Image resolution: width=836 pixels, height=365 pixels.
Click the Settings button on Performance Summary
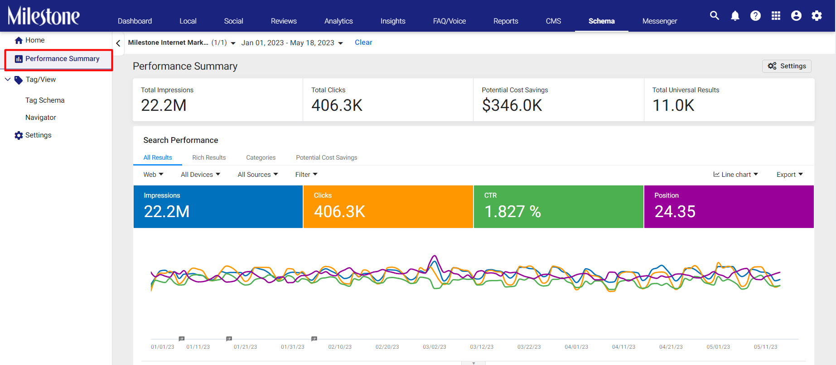point(787,66)
